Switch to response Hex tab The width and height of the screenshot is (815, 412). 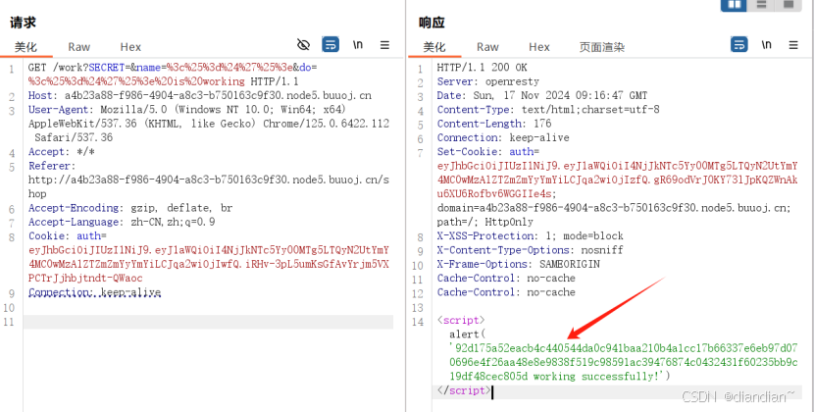pyautogui.click(x=539, y=47)
